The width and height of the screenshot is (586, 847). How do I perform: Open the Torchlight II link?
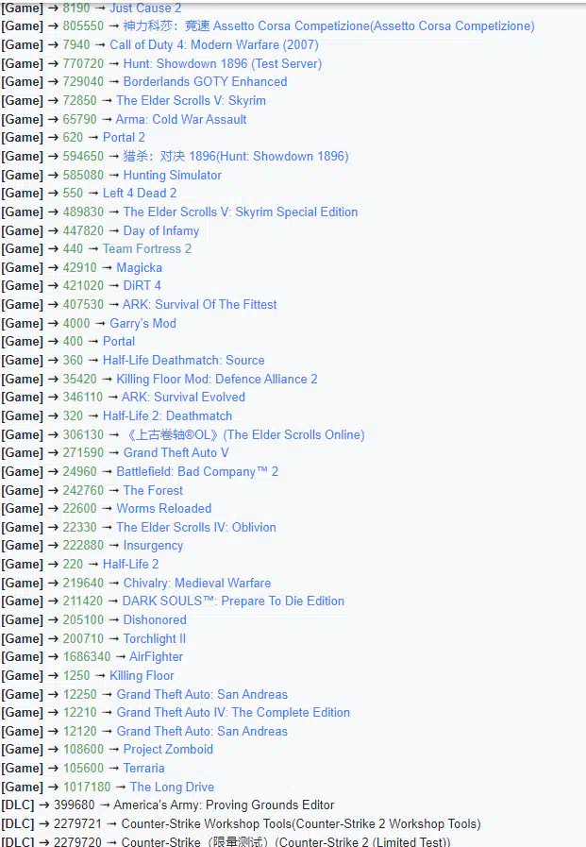coord(155,638)
